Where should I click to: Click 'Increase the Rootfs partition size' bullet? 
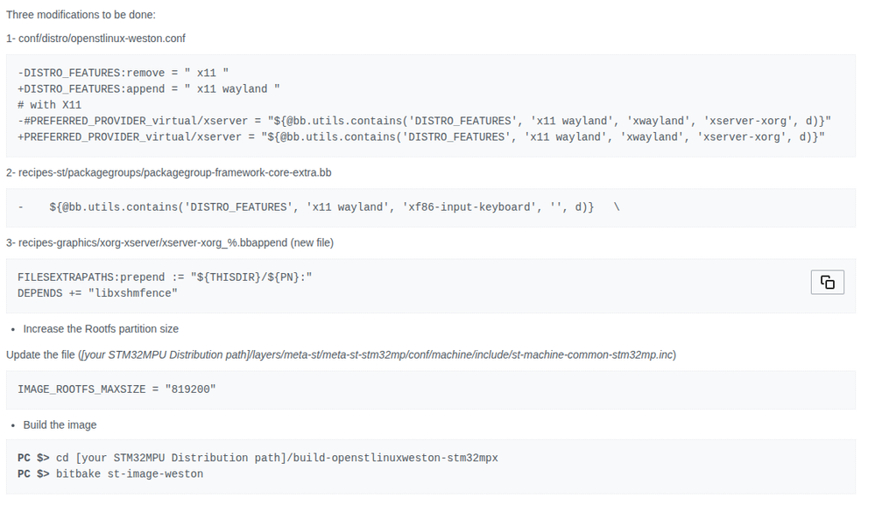point(101,329)
